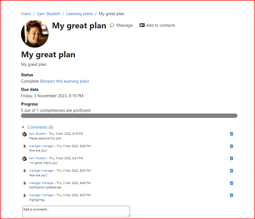This screenshot has width=255, height=219.
Task: Collapse the Comments section triangle
Action: 23,127
